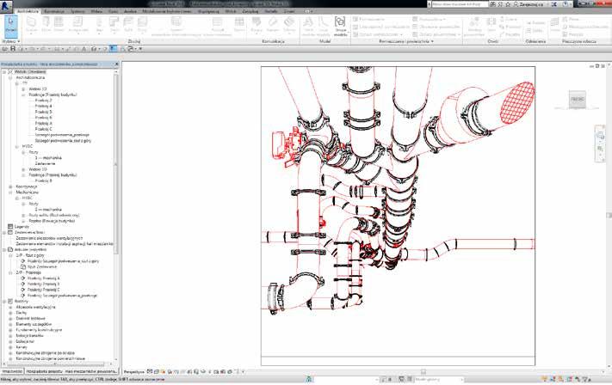Open the Customize Quick Access Toolbar dropdown arrow
612x385 pixels.
click(x=140, y=49)
